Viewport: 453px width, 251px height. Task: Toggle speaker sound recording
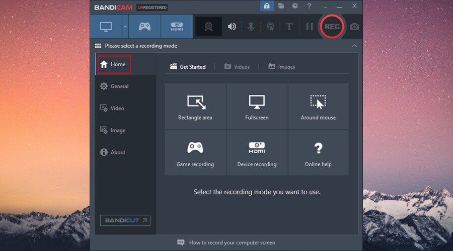coord(232,27)
